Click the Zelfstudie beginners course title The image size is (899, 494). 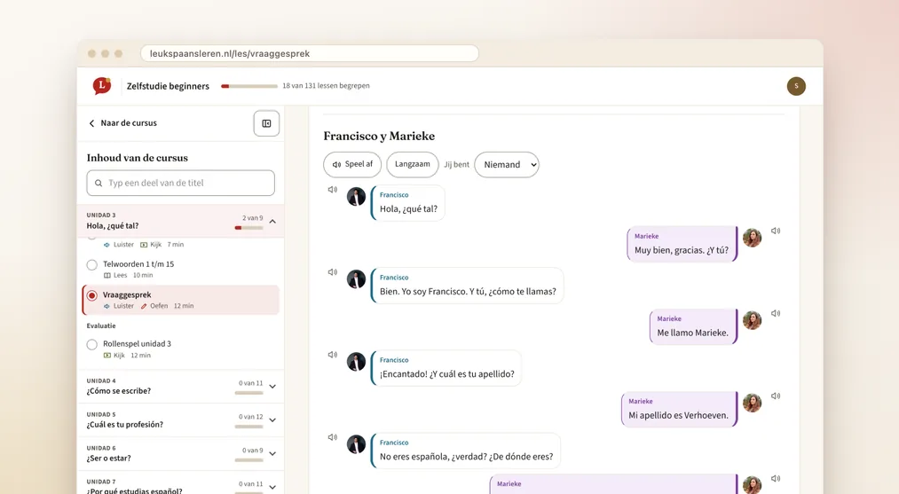click(168, 87)
